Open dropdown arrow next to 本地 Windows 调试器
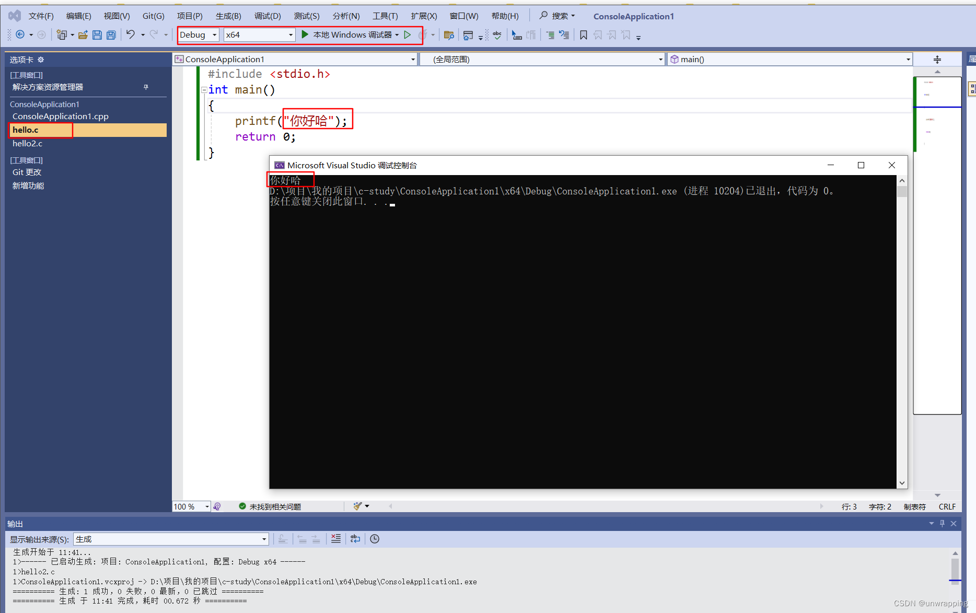The image size is (976, 613). 398,35
